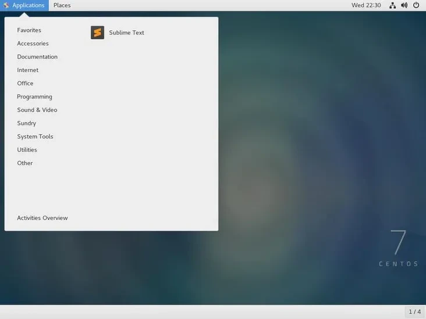Screen dimensions: 426x319
Task: Select the Favorites category
Action: [x=29, y=30]
